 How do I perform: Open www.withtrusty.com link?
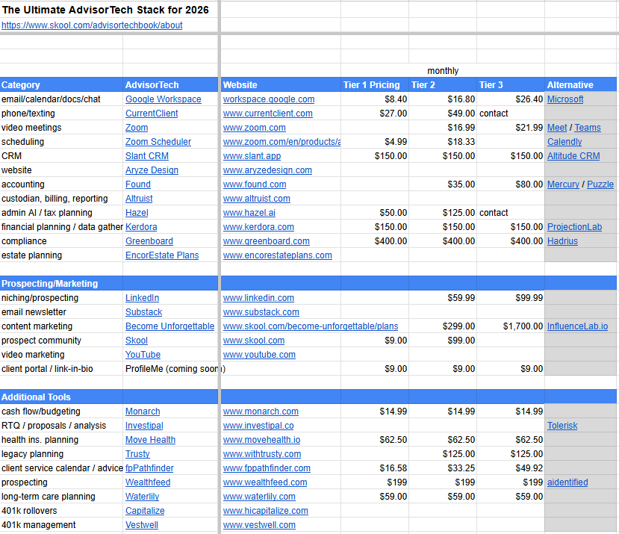click(262, 454)
